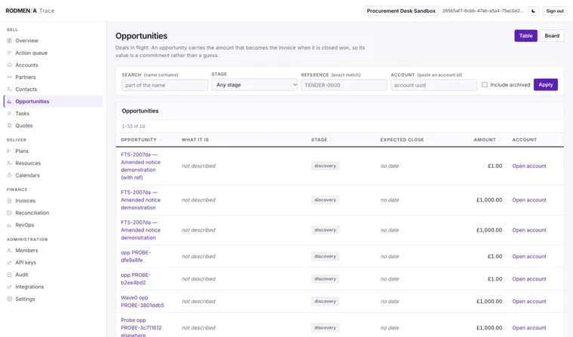Click the Accounts sidebar icon
This screenshot has height=337, width=573.
point(10,65)
